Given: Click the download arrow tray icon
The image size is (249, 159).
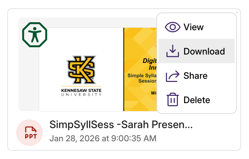Looking at the screenshot, I should pos(172,51).
